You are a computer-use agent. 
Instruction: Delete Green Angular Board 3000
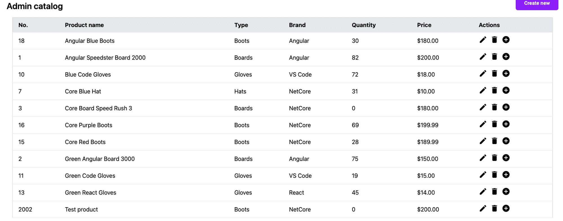494,158
